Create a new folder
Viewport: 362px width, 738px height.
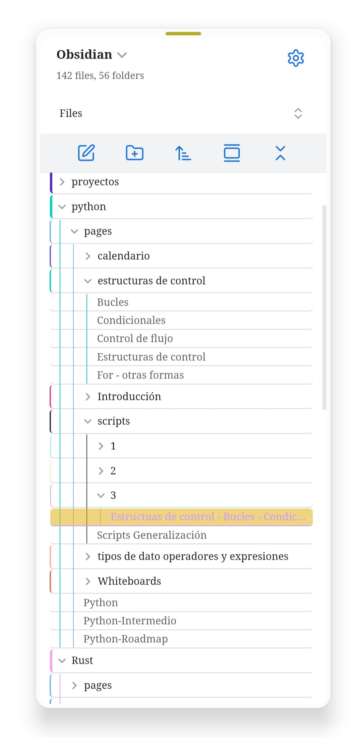click(x=135, y=153)
